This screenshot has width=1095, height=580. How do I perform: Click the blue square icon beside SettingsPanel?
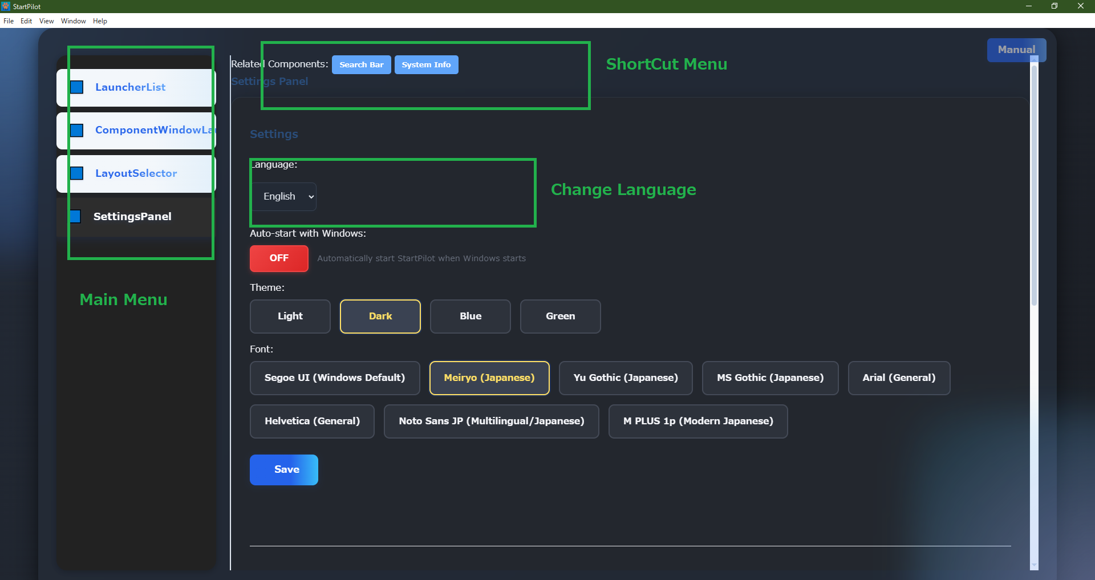click(x=75, y=217)
